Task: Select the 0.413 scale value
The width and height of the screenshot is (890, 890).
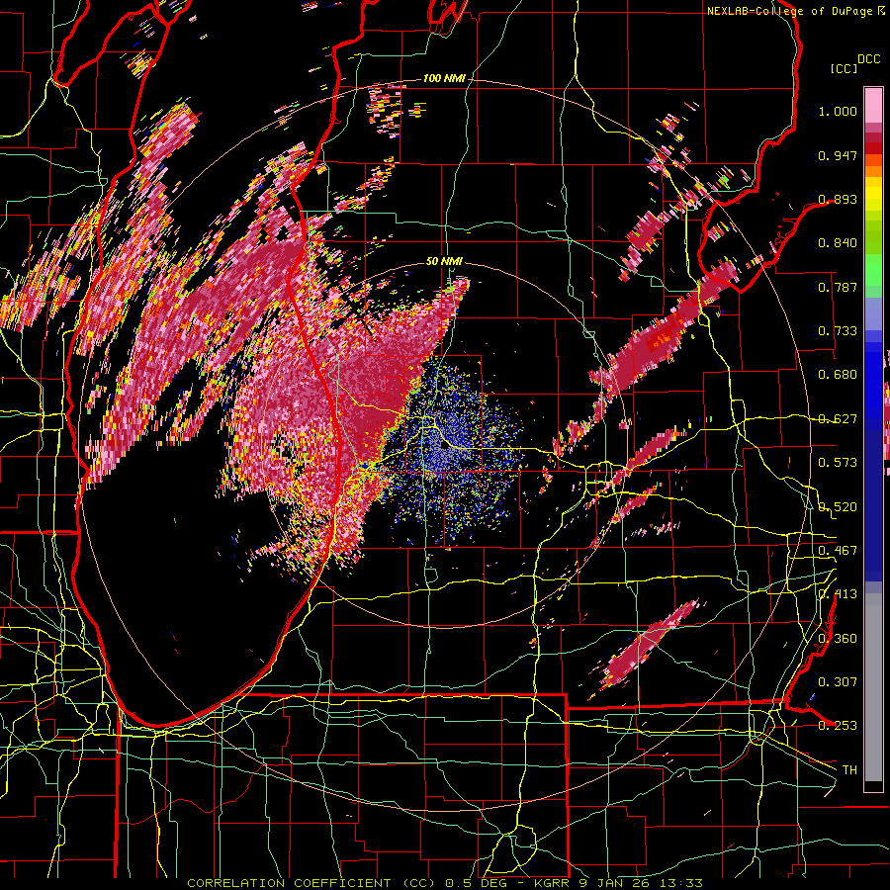Action: pyautogui.click(x=838, y=594)
